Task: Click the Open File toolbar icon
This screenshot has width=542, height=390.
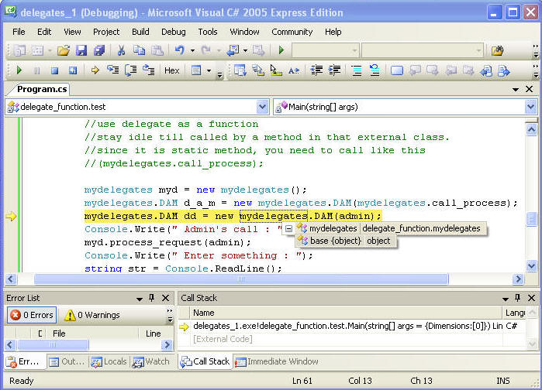Action: pyautogui.click(x=64, y=50)
